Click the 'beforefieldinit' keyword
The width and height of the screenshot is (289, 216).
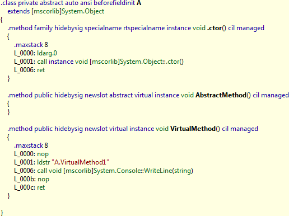[114, 3]
